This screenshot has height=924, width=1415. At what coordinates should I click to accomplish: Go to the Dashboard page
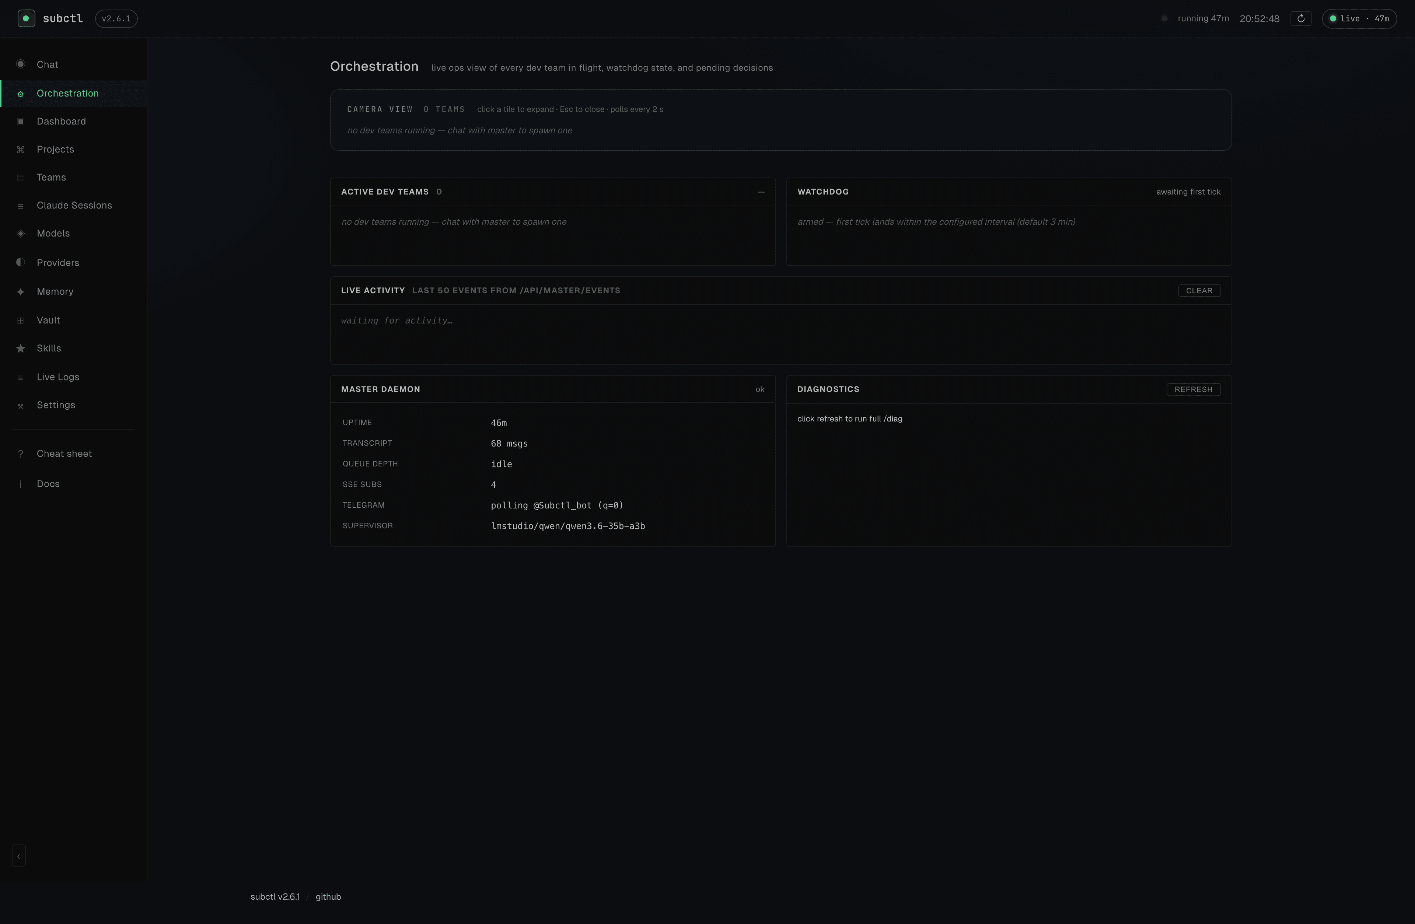point(73,121)
